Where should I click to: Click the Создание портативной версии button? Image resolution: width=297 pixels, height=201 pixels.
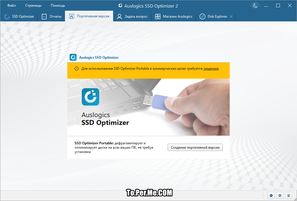tap(195, 147)
